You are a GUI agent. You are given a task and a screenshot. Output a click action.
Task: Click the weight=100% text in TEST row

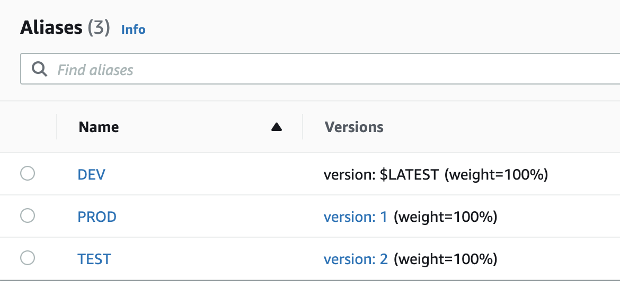click(x=445, y=259)
